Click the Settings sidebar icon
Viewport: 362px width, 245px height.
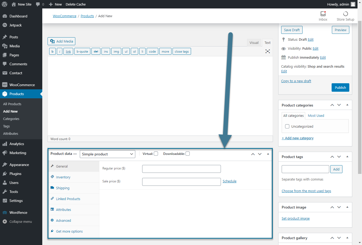[x=5, y=201]
